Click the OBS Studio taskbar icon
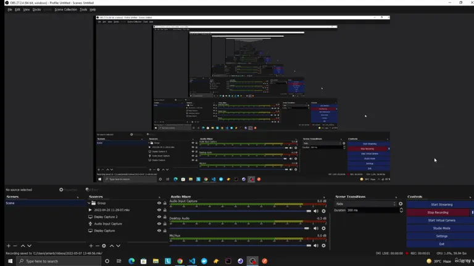Image resolution: width=474 pixels, height=266 pixels. pos(252,261)
